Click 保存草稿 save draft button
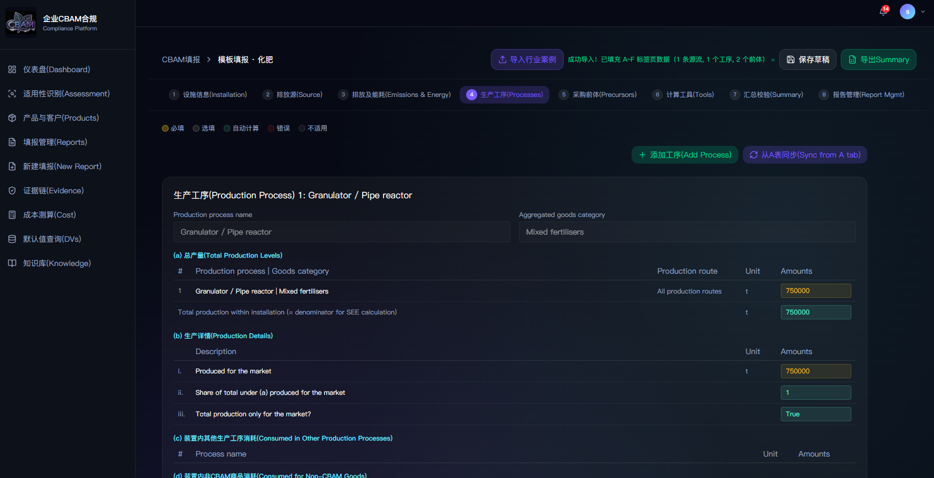This screenshot has width=934, height=478. click(x=807, y=59)
